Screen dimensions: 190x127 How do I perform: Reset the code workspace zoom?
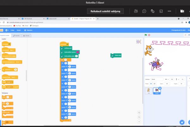(x=139, y=122)
